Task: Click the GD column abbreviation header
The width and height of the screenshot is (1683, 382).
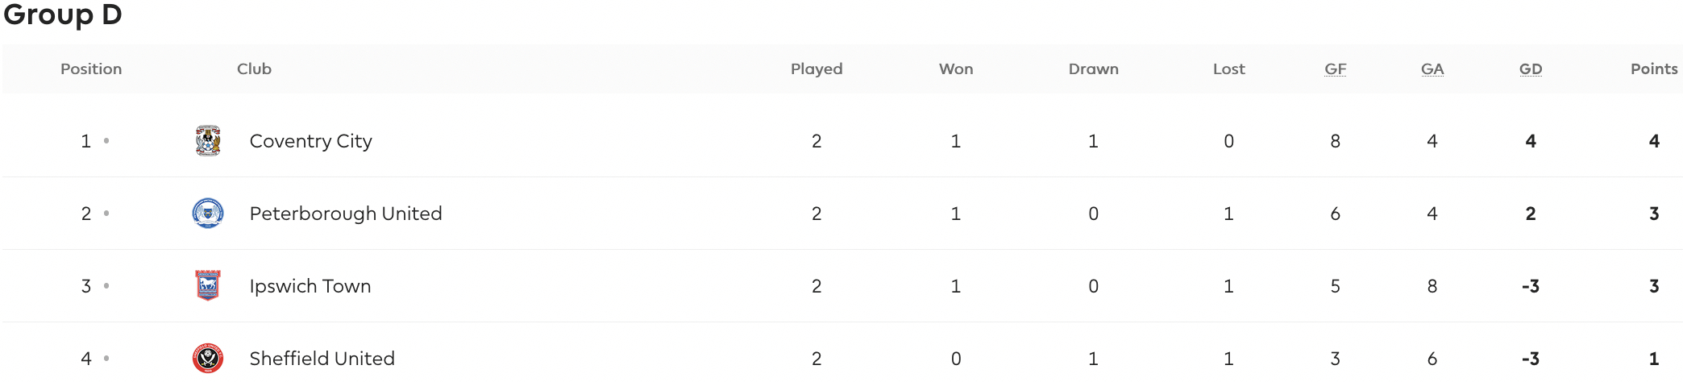Action: 1531,69
